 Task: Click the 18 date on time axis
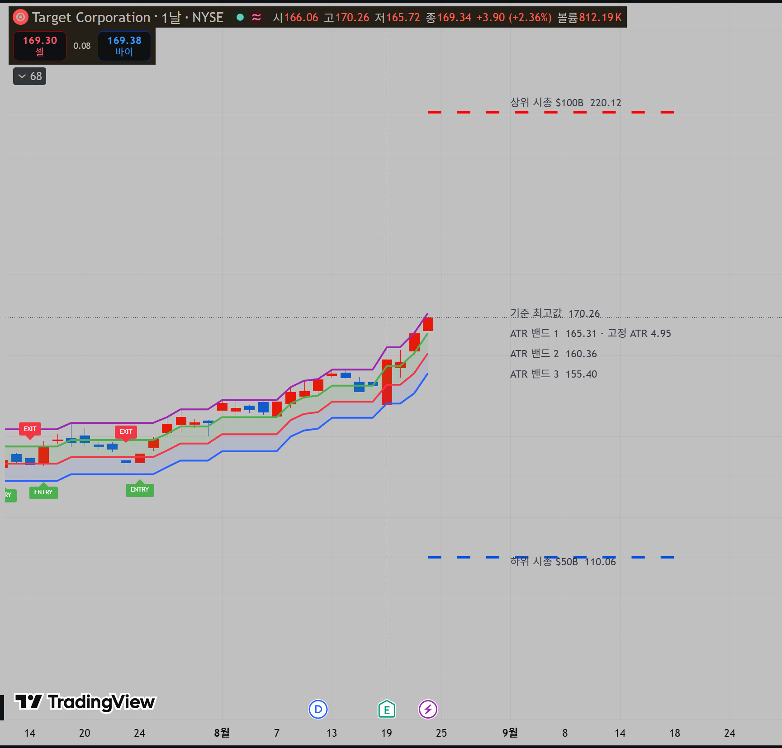(675, 733)
